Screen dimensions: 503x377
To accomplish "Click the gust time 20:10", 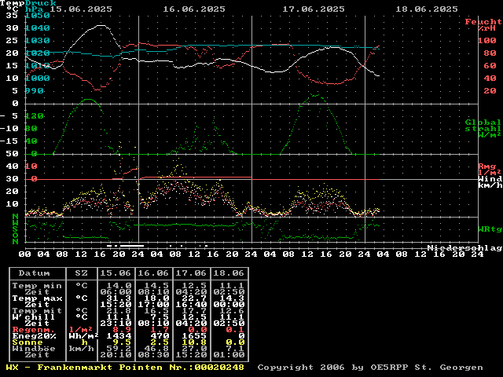I will [116, 355].
